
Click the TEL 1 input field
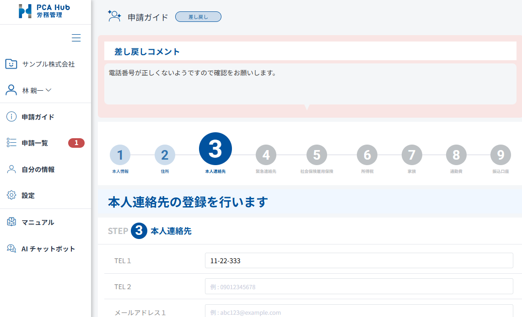tap(359, 261)
